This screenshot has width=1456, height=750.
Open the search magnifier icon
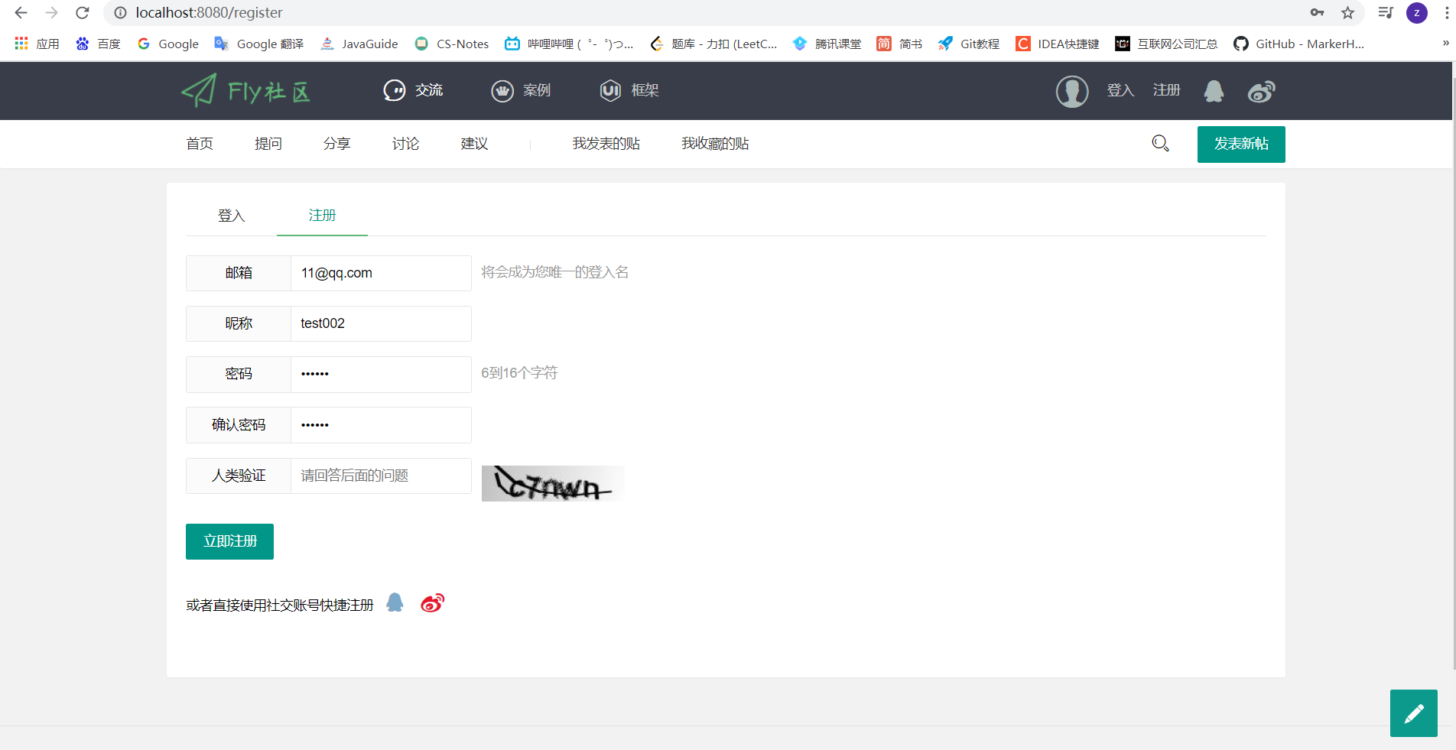pyautogui.click(x=1160, y=143)
